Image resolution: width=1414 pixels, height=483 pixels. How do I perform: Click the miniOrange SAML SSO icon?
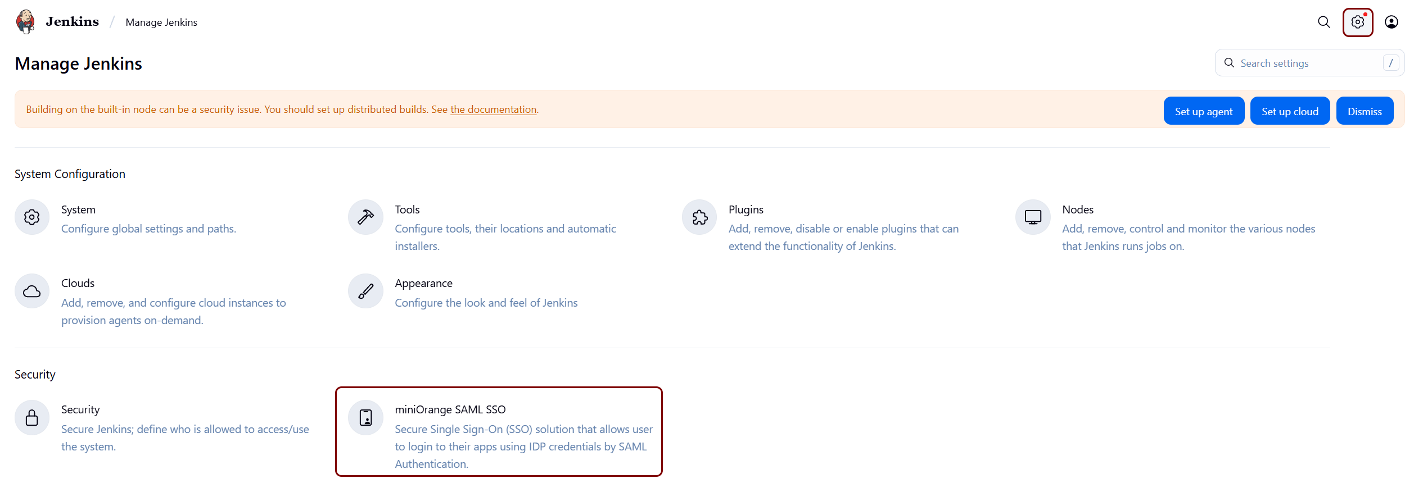365,418
